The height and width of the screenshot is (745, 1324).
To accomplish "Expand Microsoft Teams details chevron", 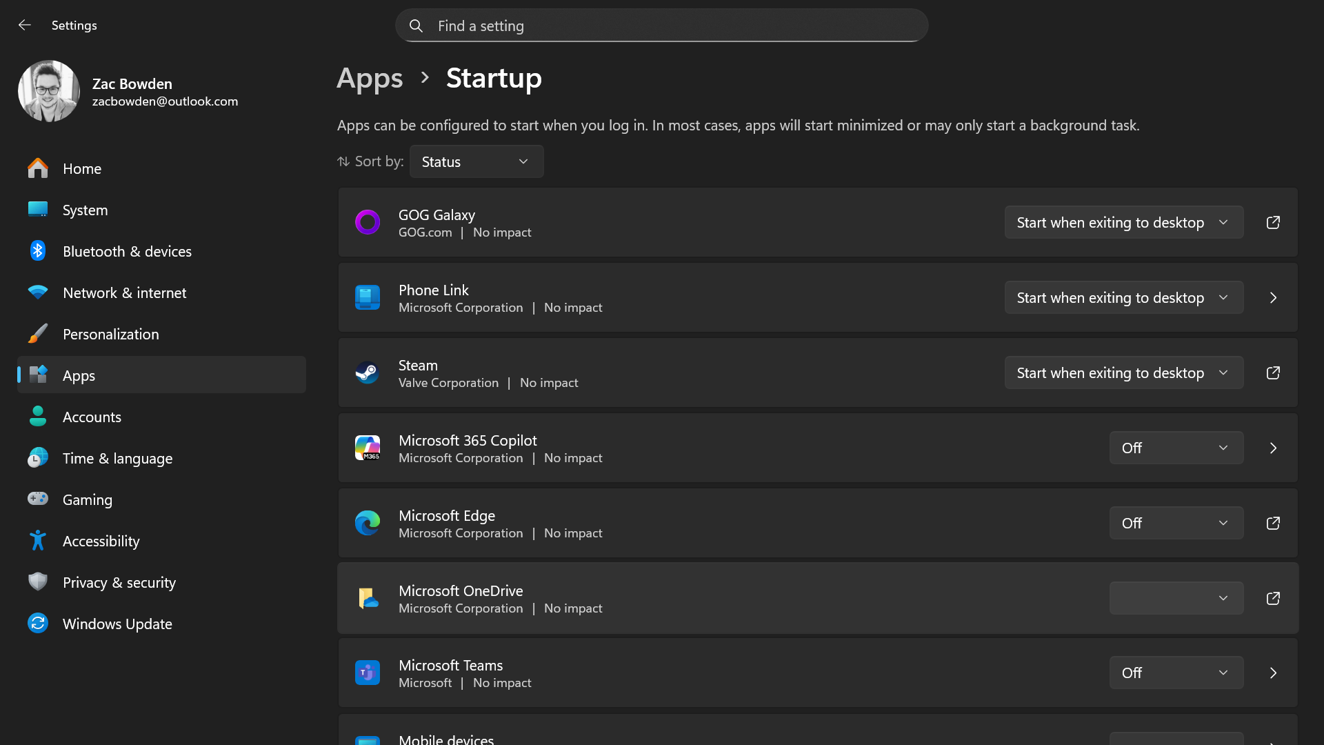I will (1273, 673).
